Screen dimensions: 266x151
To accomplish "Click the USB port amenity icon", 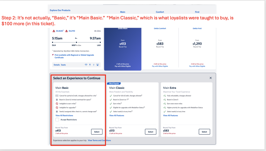I will coord(94,65).
